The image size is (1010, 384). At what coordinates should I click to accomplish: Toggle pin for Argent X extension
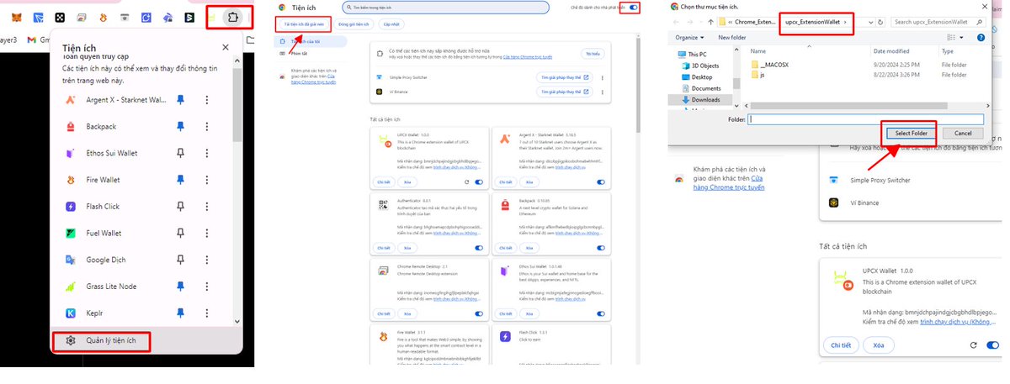point(179,100)
